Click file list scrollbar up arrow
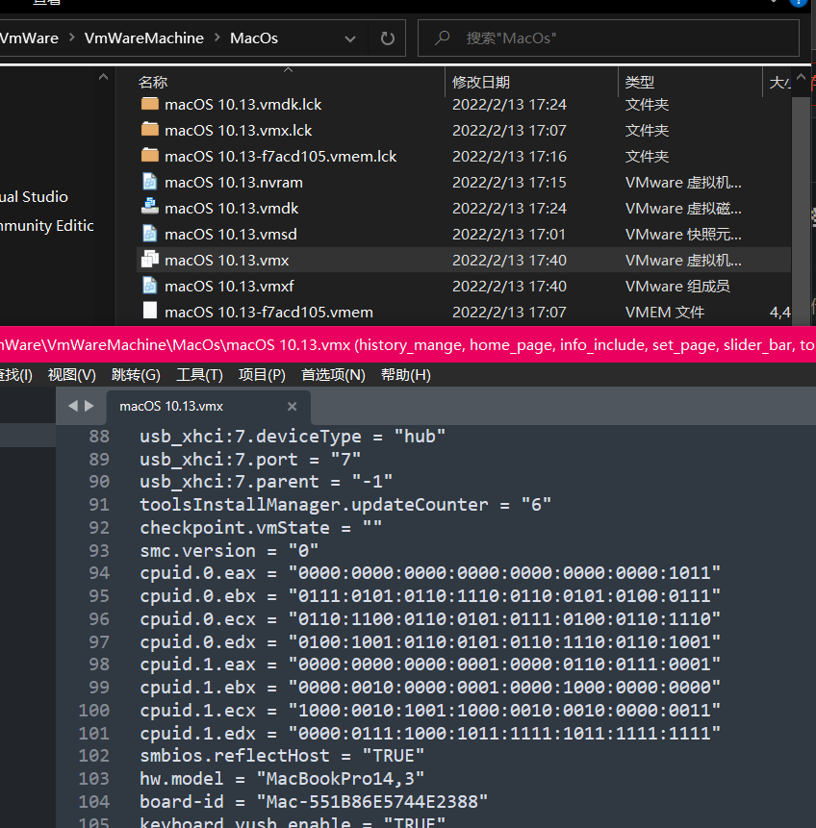The image size is (816, 828). [801, 77]
